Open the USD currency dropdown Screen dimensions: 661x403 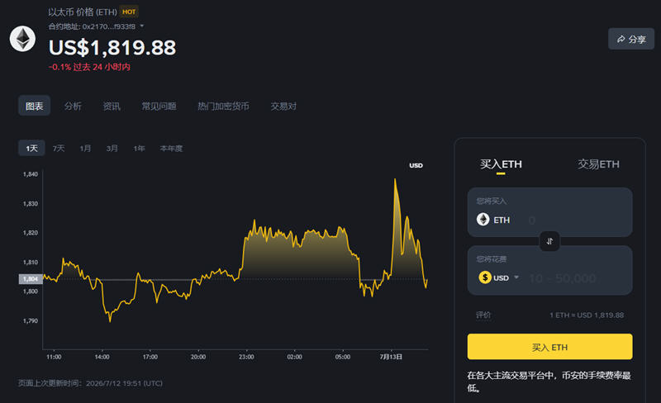point(516,277)
